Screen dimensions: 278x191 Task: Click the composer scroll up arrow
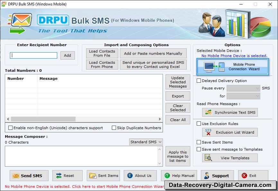click(159, 149)
